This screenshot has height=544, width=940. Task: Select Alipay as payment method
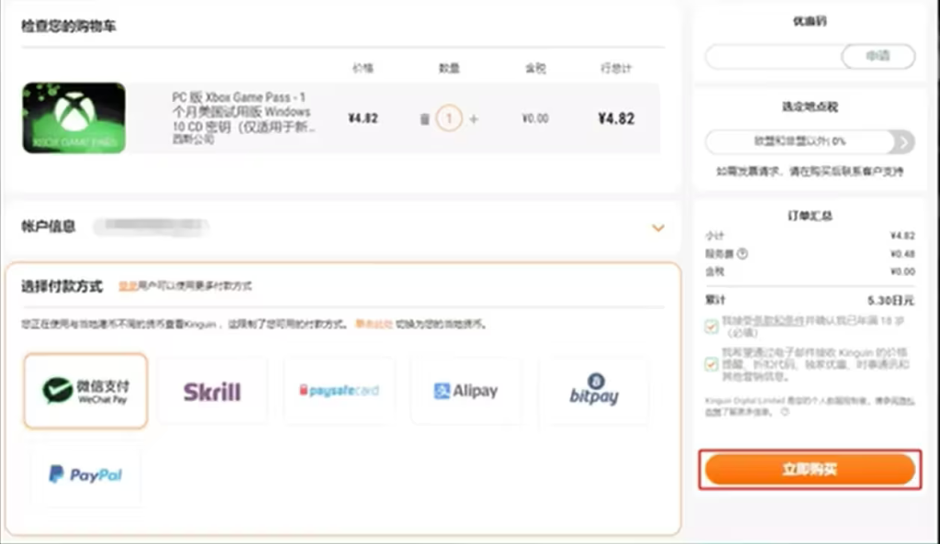click(465, 391)
